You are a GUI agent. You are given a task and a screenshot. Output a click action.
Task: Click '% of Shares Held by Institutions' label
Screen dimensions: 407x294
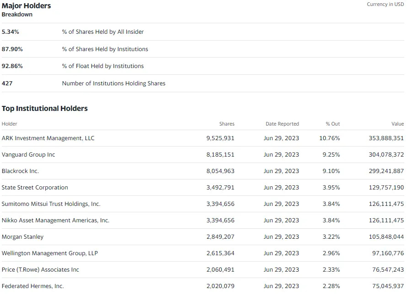point(105,49)
